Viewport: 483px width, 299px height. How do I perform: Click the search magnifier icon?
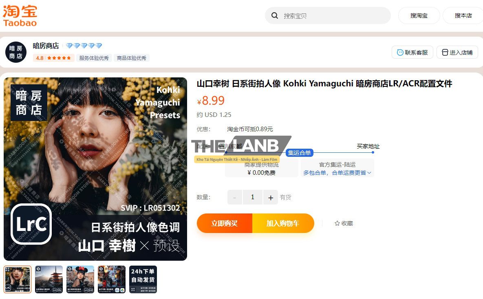[274, 15]
